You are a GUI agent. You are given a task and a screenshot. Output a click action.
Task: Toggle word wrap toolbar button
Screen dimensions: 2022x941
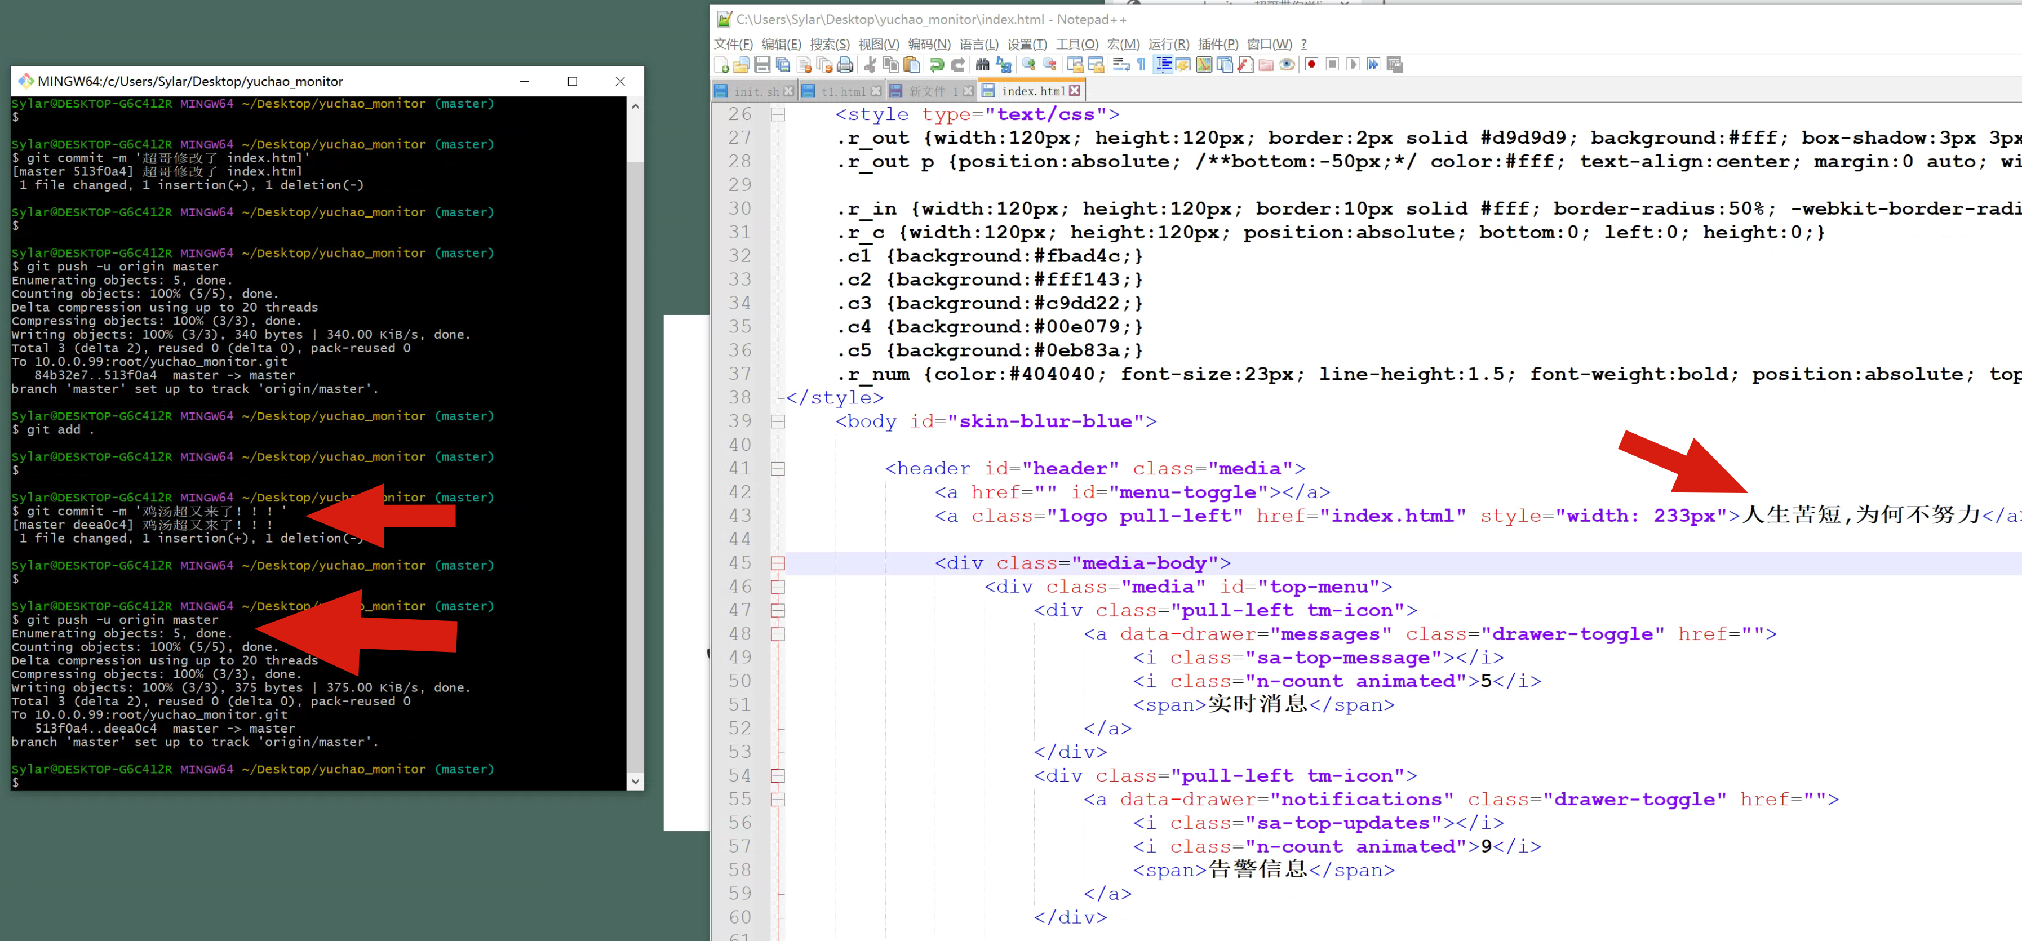point(1121,65)
